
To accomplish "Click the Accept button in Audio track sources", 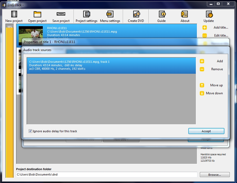I will pos(206,131).
